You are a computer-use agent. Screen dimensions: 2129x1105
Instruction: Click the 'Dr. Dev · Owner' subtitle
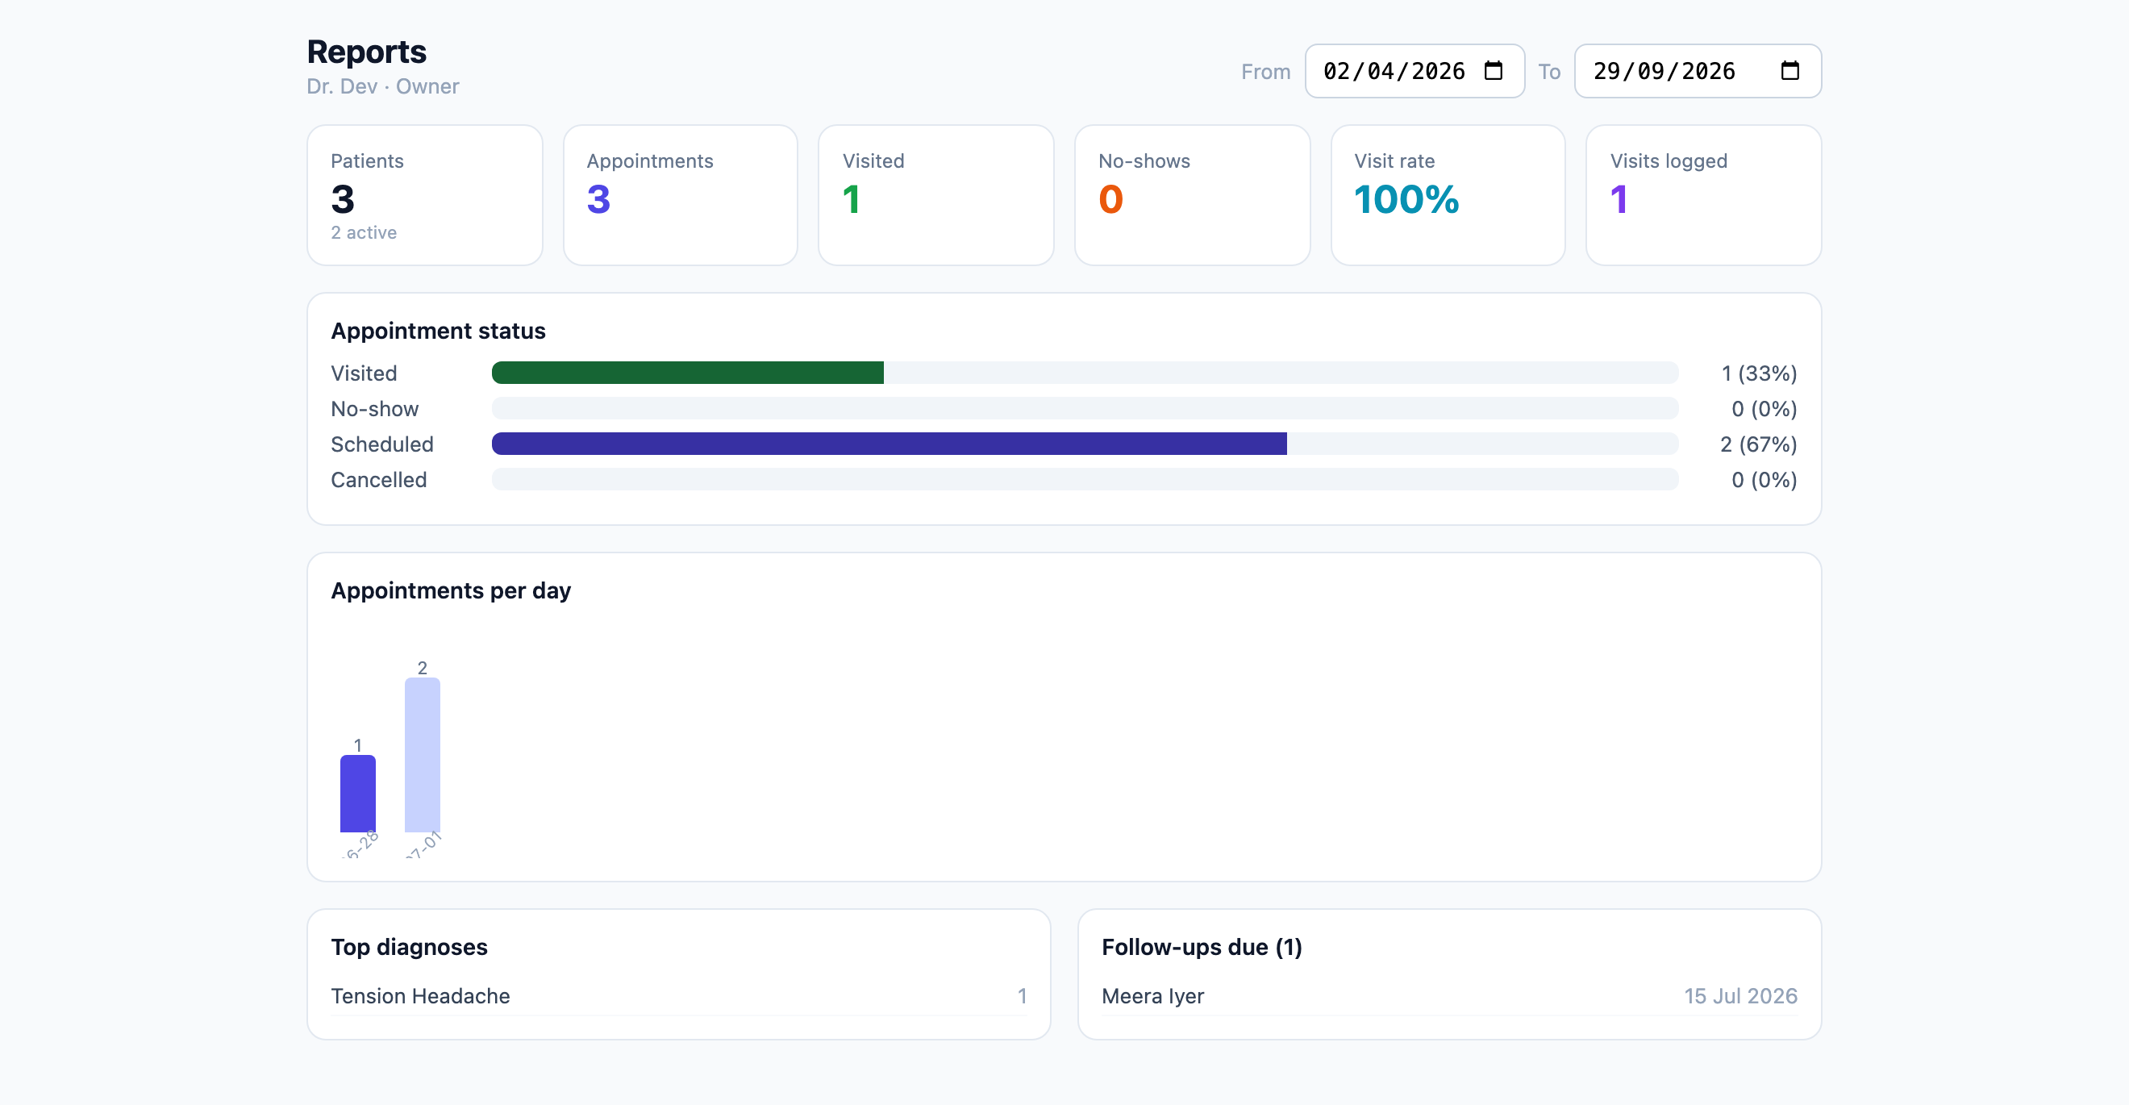383,87
